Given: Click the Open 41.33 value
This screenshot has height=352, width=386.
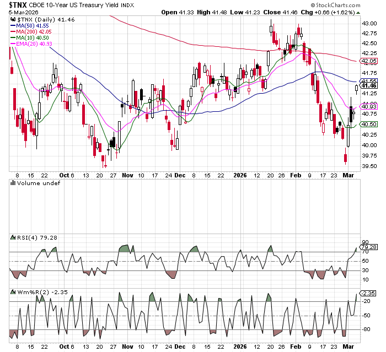Looking at the screenshot, I should pos(178,12).
